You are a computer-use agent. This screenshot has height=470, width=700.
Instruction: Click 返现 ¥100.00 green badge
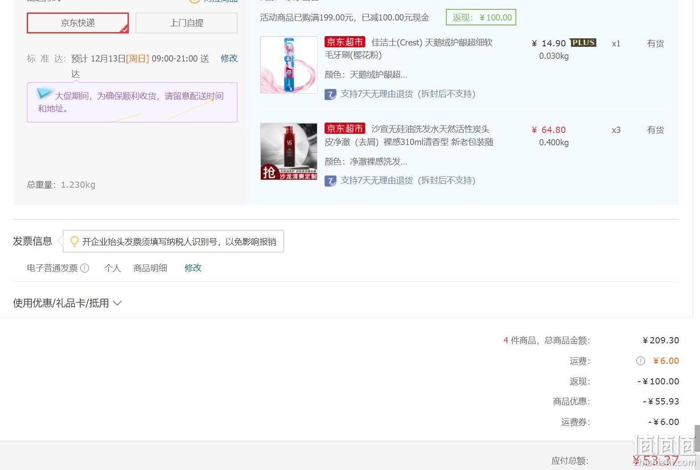pyautogui.click(x=481, y=17)
